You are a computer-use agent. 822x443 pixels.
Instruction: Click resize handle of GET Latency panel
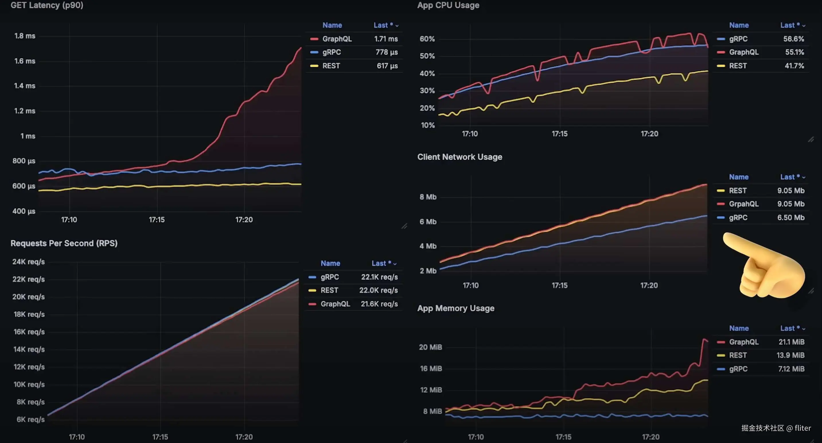pyautogui.click(x=404, y=226)
